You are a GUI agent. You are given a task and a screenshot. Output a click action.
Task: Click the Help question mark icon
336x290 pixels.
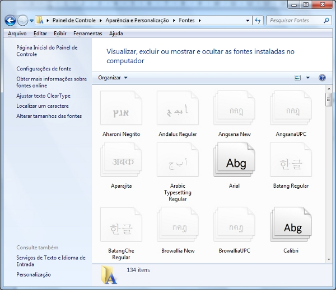coord(322,78)
